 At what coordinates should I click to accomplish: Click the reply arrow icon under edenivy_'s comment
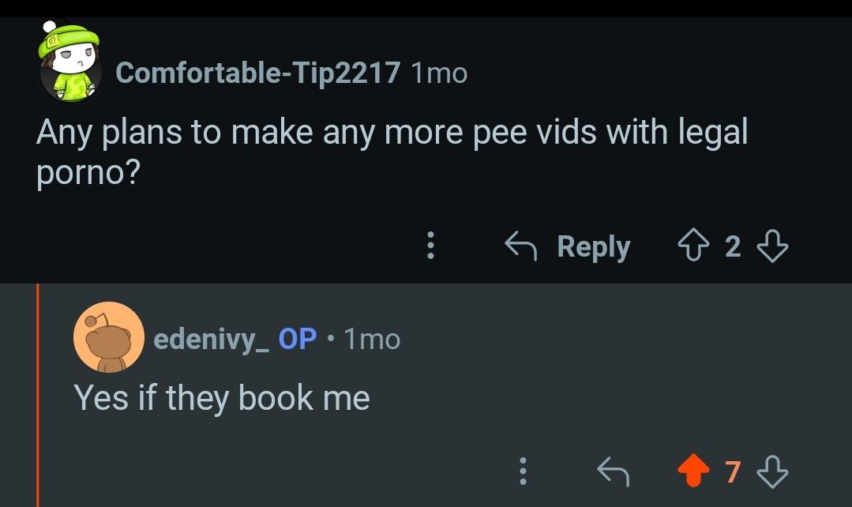613,472
